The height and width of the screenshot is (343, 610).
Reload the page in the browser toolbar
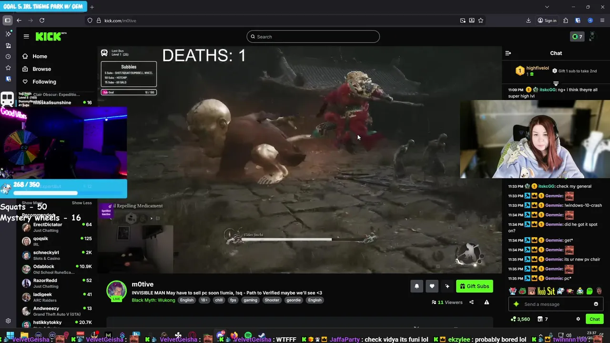pos(42,20)
